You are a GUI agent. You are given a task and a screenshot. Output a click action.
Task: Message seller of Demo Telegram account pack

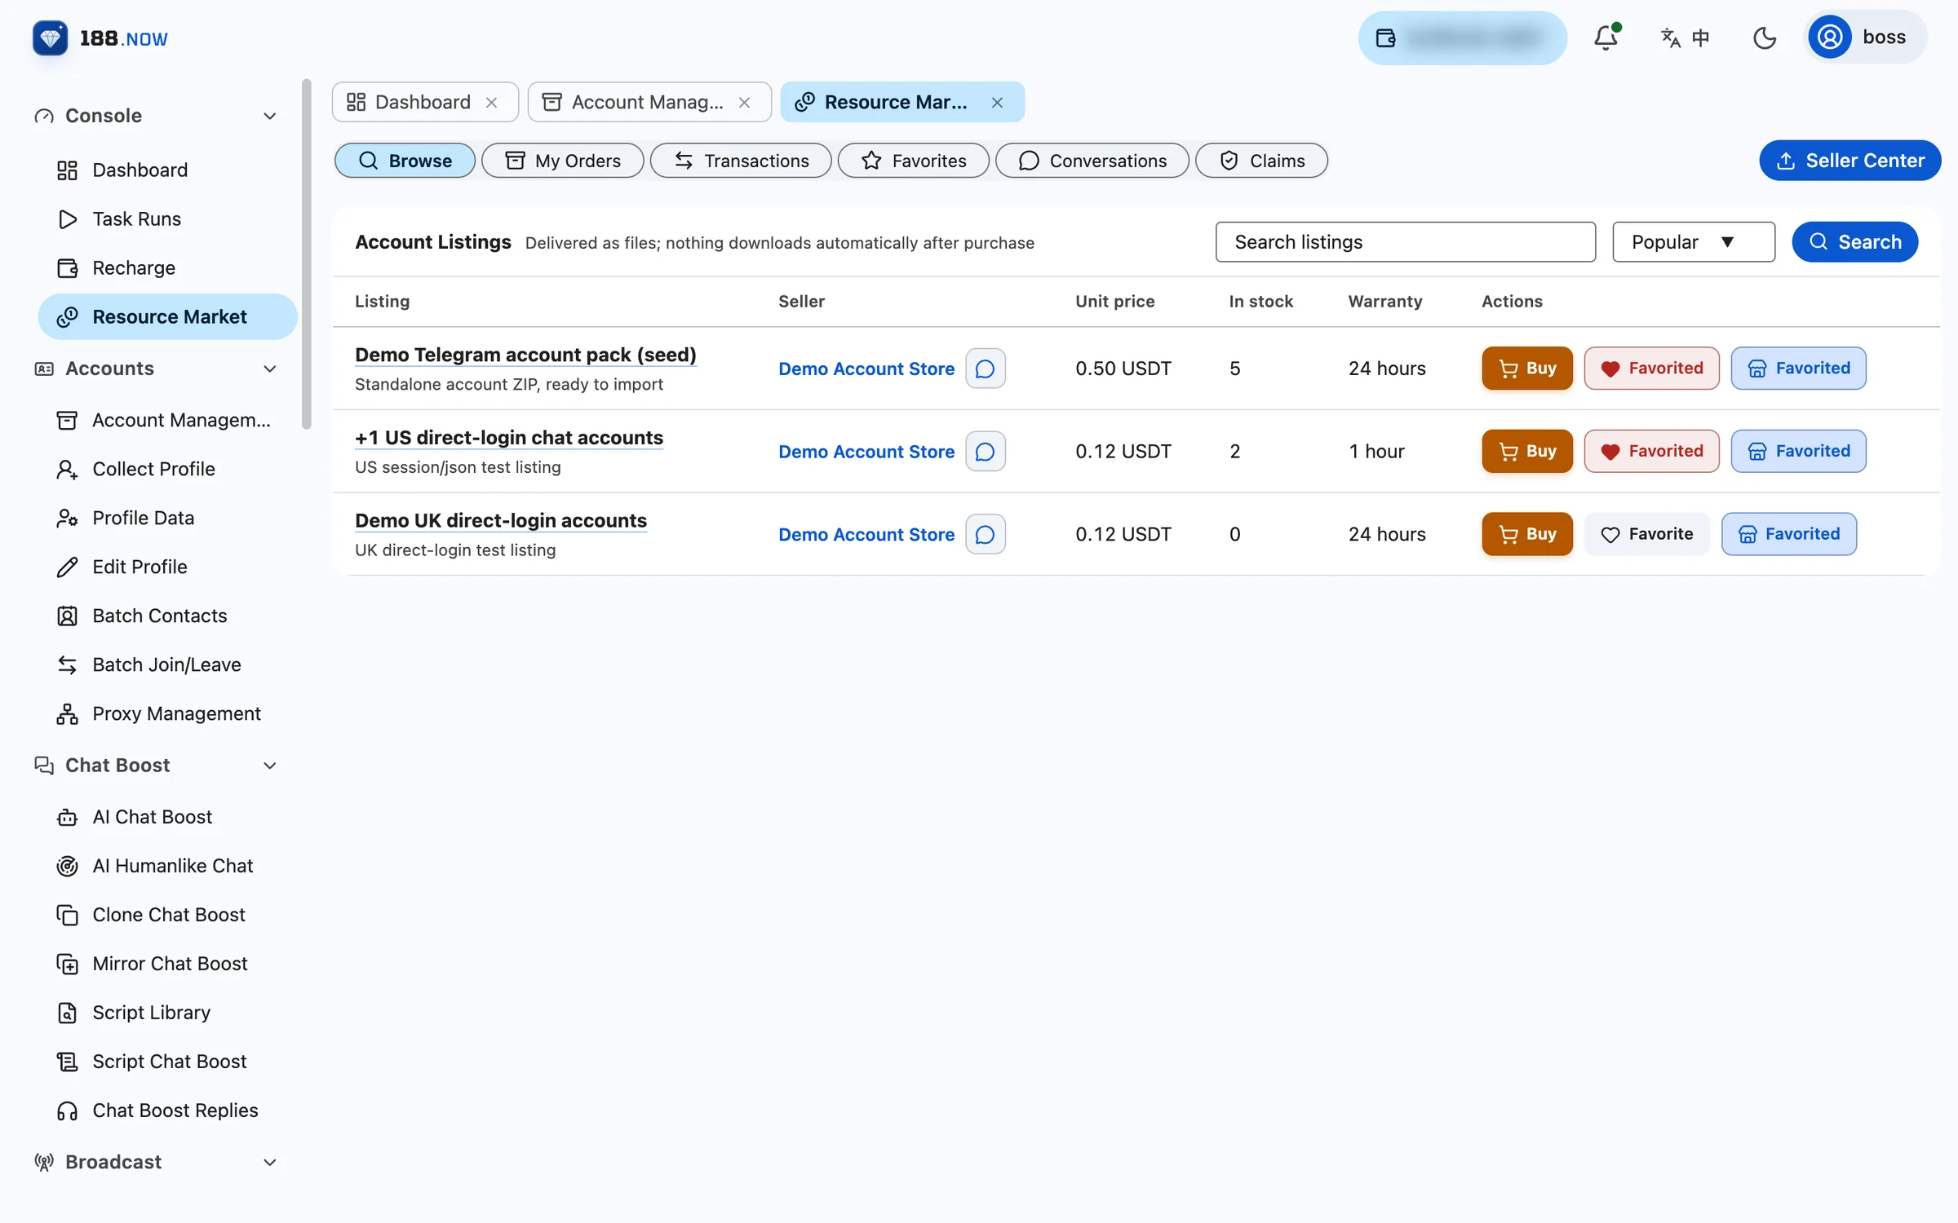986,369
